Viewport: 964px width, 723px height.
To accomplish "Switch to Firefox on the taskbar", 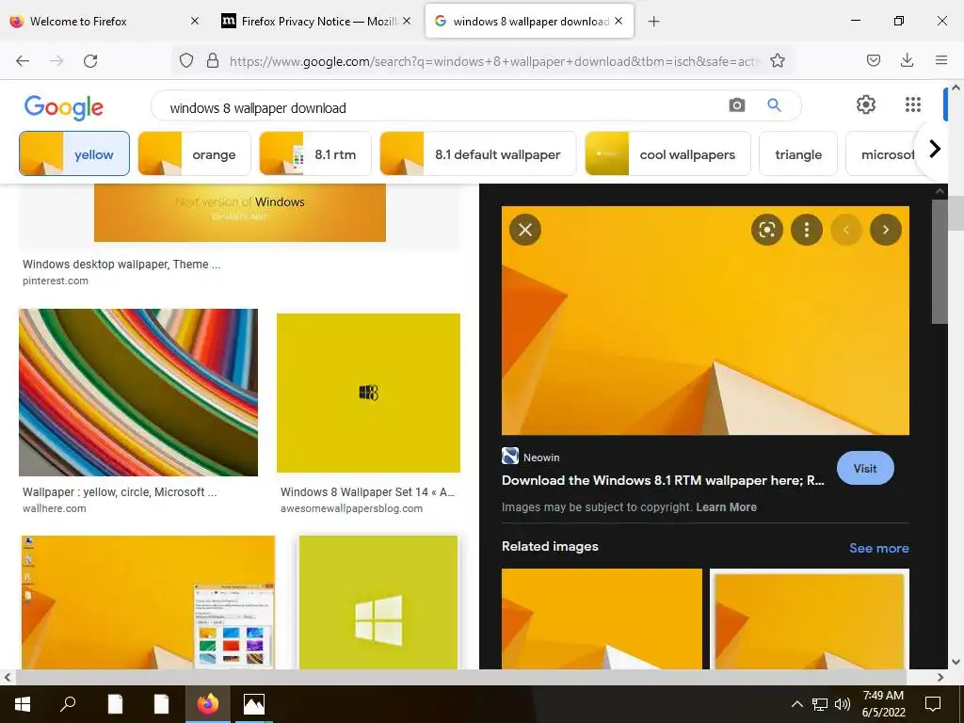I will tap(208, 704).
